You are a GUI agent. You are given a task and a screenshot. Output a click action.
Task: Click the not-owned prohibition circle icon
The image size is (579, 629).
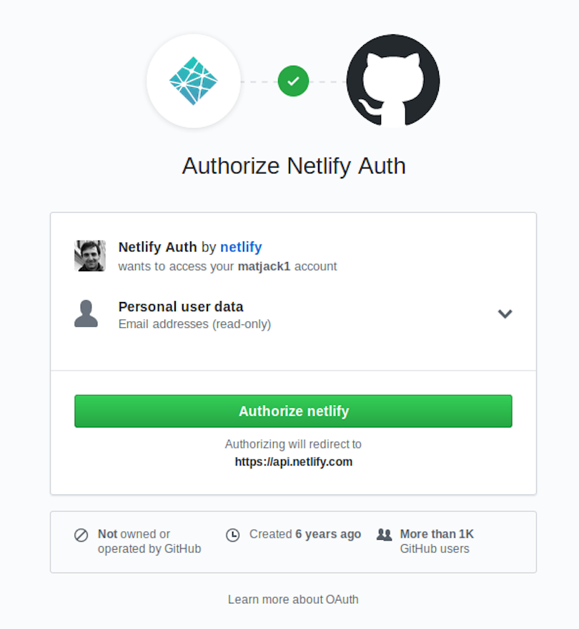pos(81,535)
